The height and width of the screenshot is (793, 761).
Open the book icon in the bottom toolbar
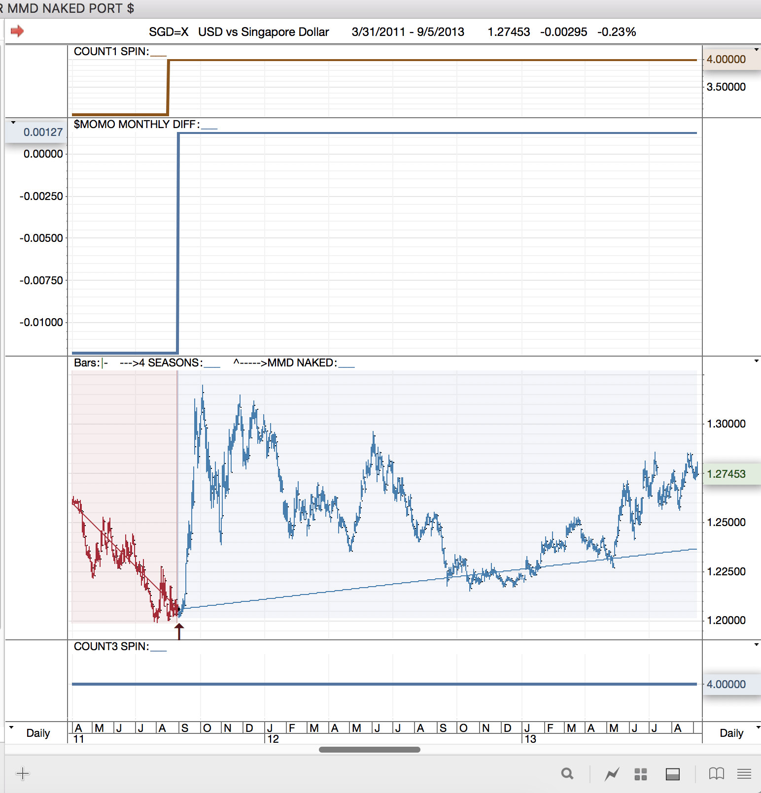coord(716,774)
